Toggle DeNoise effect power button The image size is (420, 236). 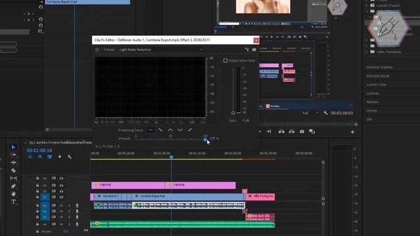pyautogui.click(x=97, y=50)
